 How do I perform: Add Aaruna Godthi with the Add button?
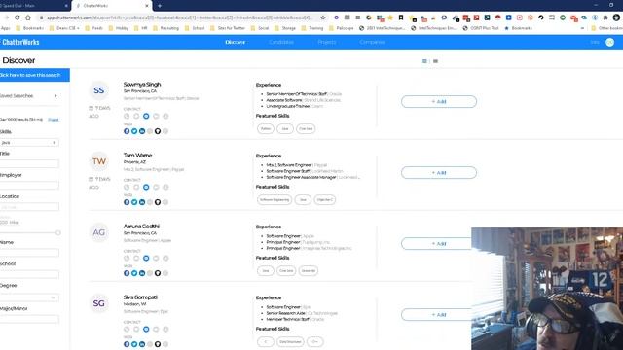click(436, 244)
